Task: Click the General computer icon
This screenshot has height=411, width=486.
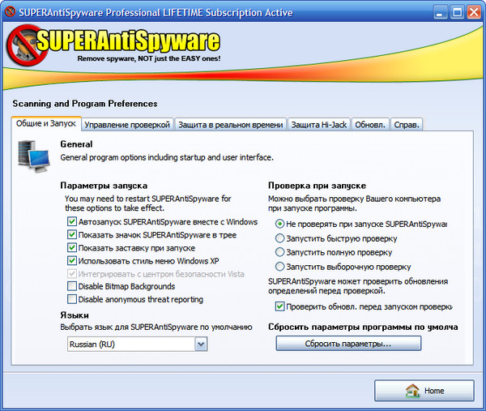Action: 32,156
